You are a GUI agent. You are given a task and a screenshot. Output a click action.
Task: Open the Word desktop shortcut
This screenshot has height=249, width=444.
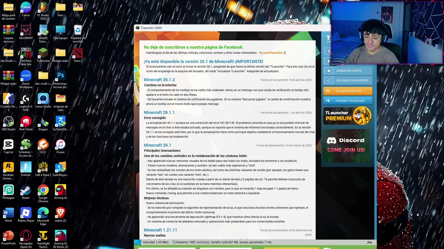click(x=8, y=215)
